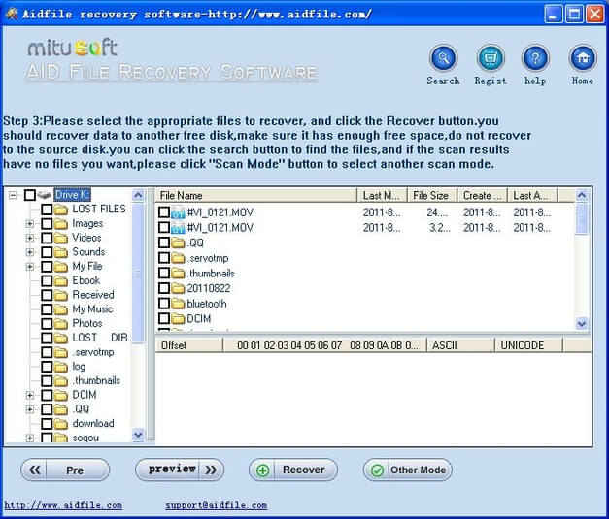Toggle the Drive K: root checkbox
This screenshot has height=519, width=609.
[29, 195]
